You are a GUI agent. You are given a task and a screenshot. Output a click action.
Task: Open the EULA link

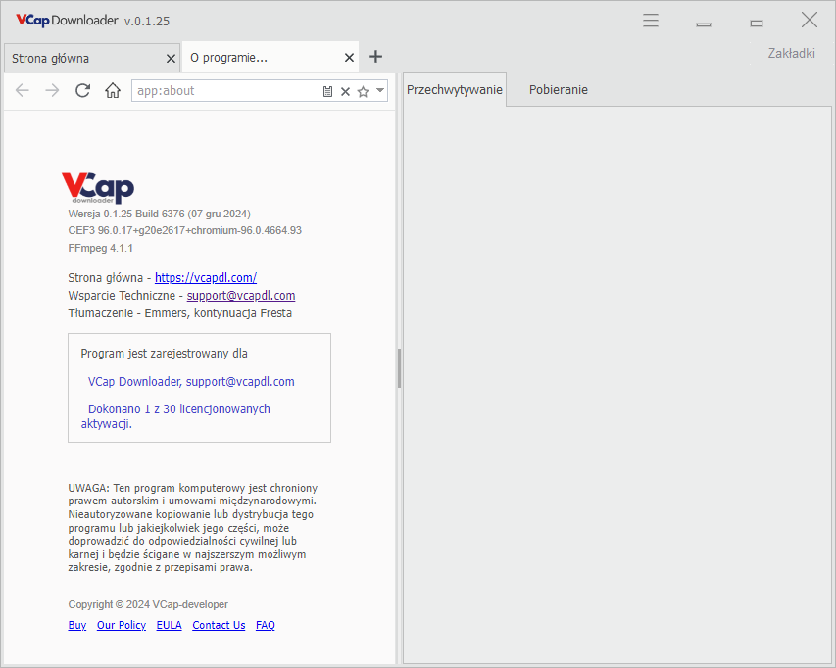(169, 625)
